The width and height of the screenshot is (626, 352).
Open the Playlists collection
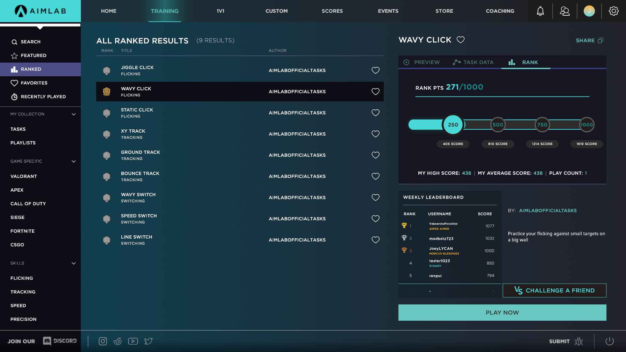coord(23,143)
